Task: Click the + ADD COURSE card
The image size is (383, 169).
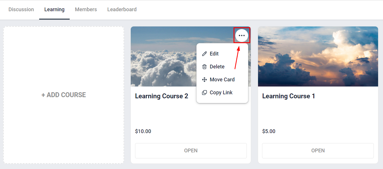Action: pos(64,95)
